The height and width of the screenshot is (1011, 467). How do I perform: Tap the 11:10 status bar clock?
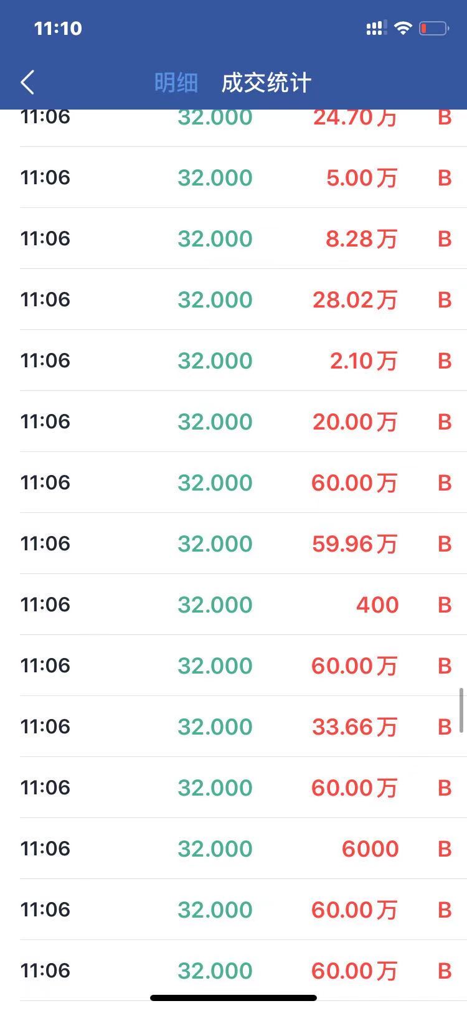point(58,28)
